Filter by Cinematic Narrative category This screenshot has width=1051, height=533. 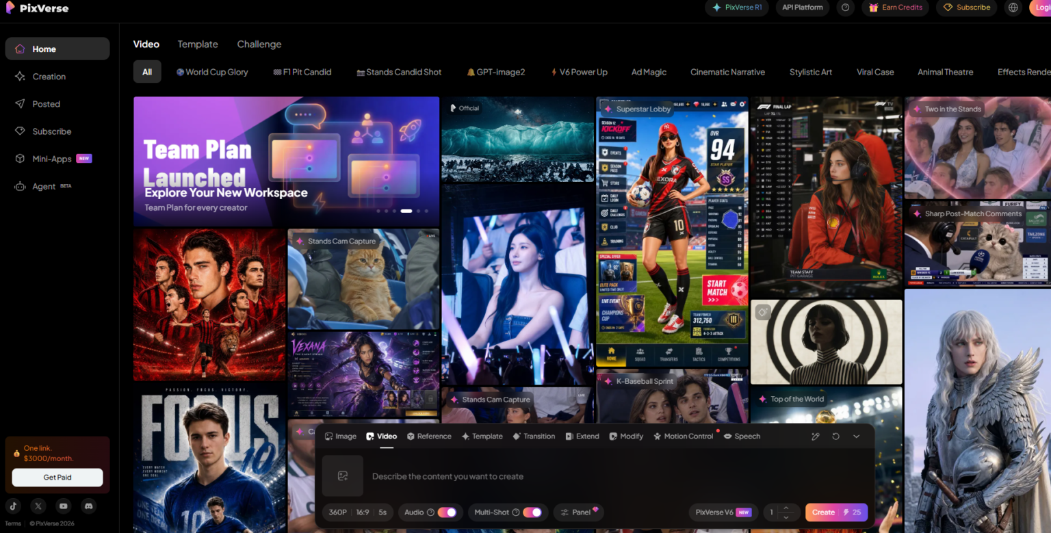coord(727,72)
